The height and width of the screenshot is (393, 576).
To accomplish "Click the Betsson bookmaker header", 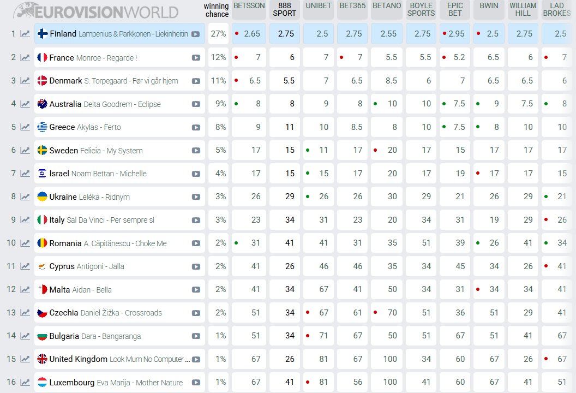I will pos(249,6).
